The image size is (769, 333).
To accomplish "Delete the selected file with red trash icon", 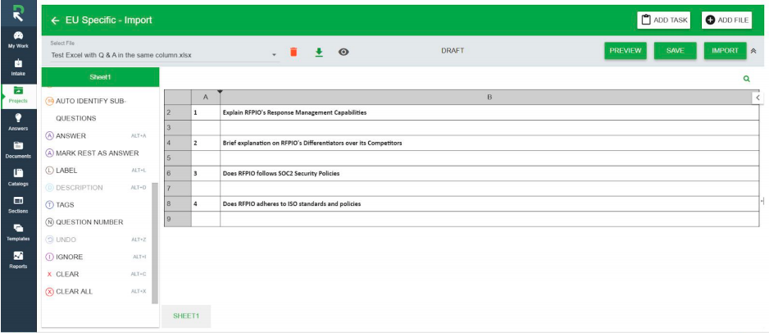I will tap(293, 52).
